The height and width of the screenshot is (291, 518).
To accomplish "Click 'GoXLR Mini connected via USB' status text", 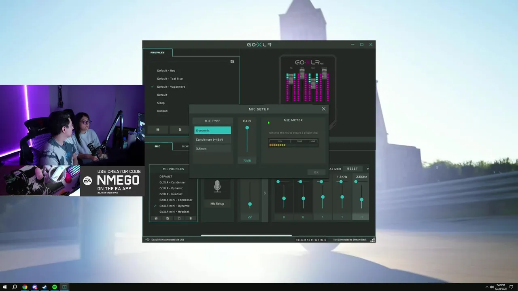I will tap(168, 240).
